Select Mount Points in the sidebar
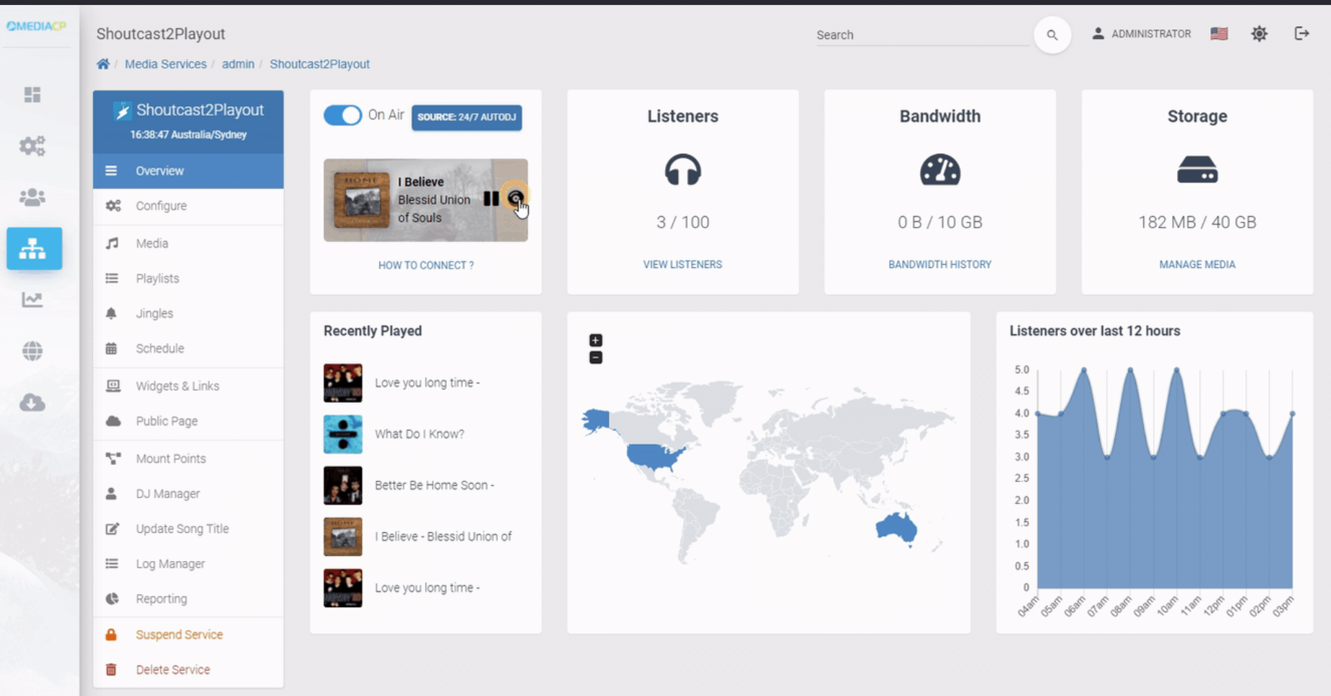The width and height of the screenshot is (1331, 696). point(170,458)
